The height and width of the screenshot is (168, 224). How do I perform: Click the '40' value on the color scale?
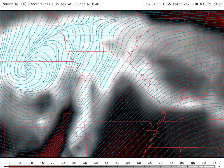coord(96,163)
